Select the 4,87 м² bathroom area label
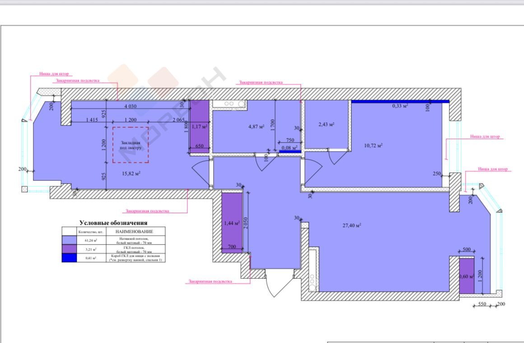Image resolution: width=524 pixels, height=343 pixels. [257, 127]
